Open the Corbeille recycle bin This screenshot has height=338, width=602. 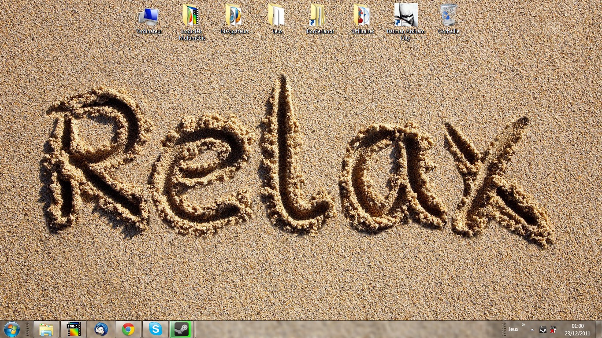click(449, 17)
